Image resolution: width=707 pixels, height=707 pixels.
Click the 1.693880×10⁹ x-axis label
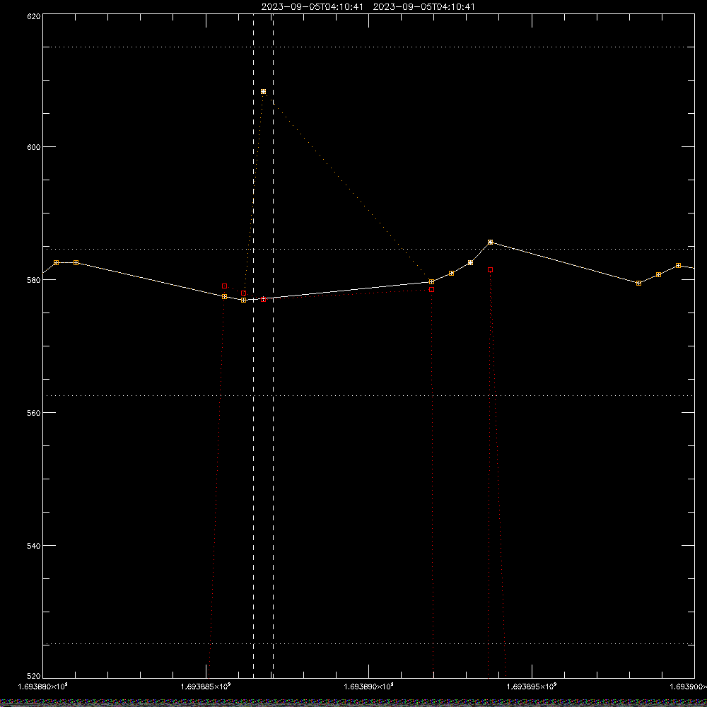[43, 686]
